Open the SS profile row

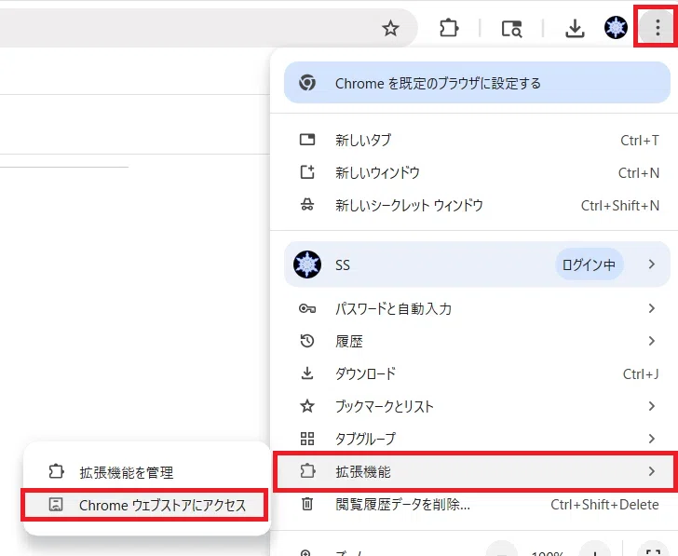point(477,264)
